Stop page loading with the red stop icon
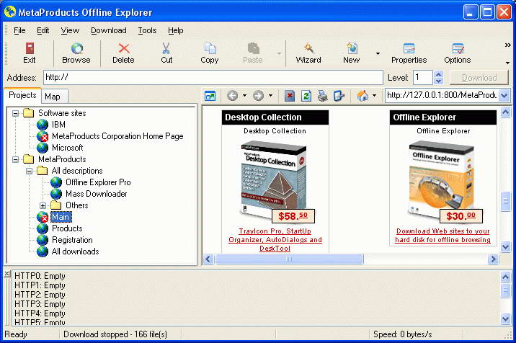516x343 pixels. point(290,96)
